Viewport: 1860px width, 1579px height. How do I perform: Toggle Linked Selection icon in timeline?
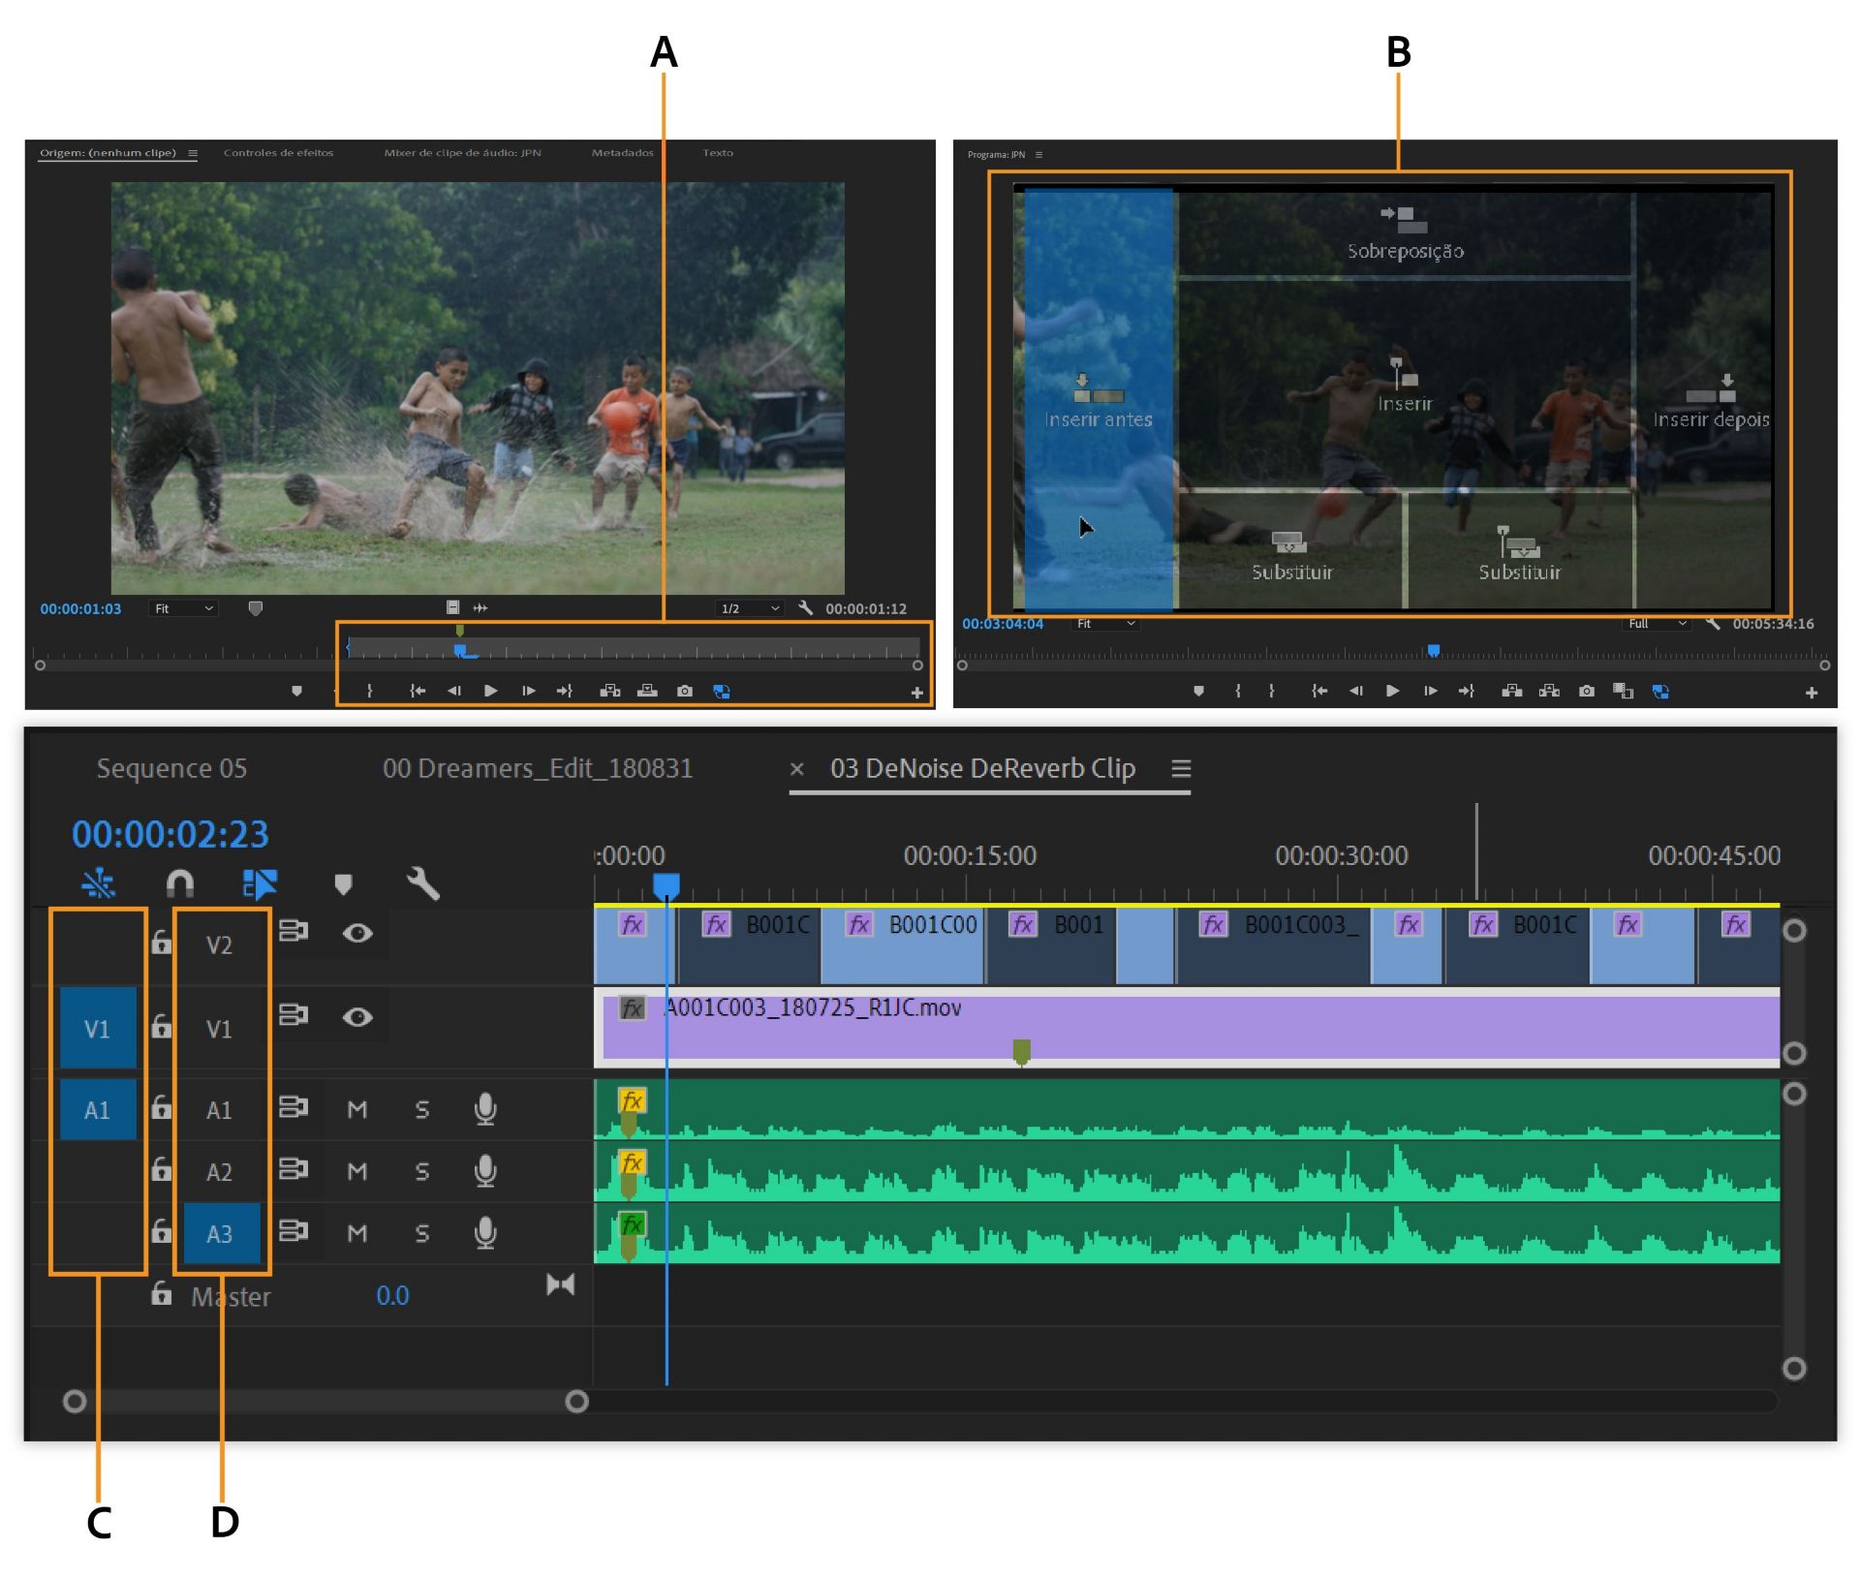click(x=260, y=882)
